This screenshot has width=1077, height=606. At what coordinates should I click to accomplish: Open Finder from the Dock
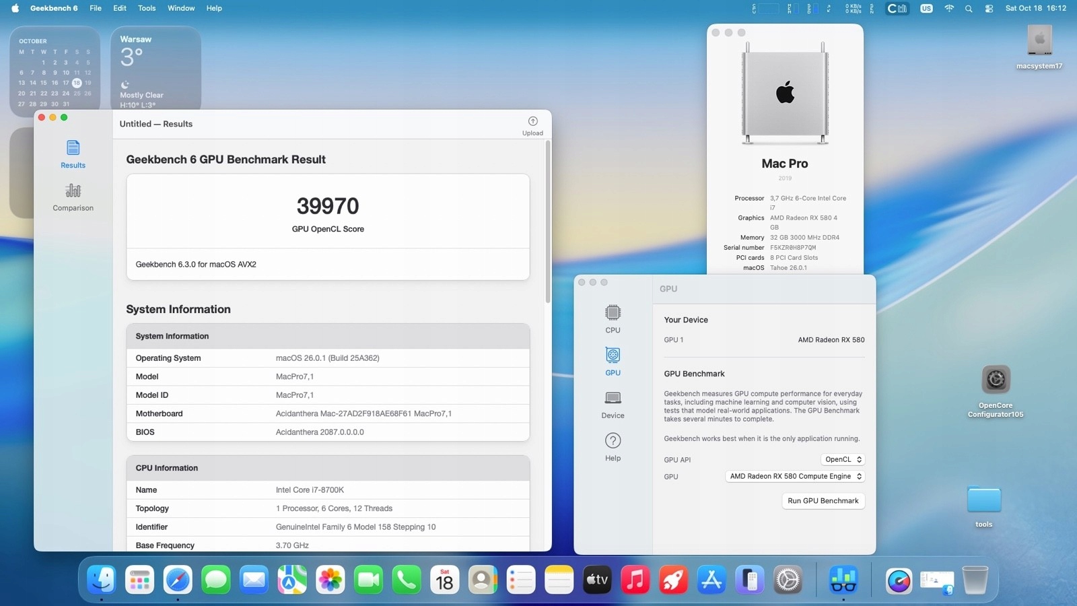point(102,580)
